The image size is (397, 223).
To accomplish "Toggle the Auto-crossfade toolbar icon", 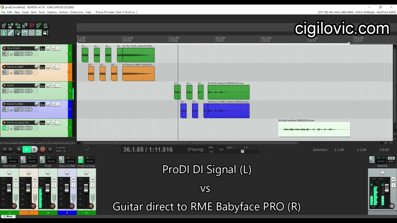I will (4, 33).
